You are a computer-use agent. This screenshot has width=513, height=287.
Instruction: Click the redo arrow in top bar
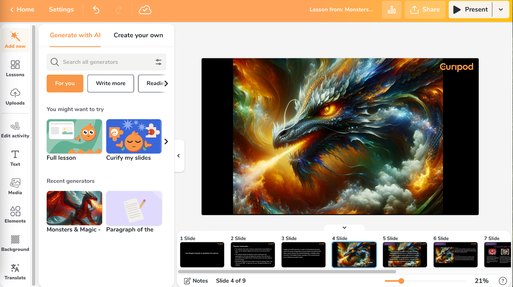(x=119, y=10)
